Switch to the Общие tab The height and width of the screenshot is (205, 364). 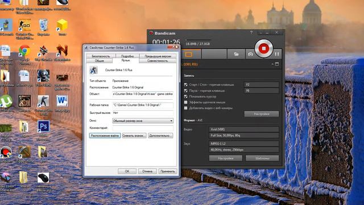100,61
